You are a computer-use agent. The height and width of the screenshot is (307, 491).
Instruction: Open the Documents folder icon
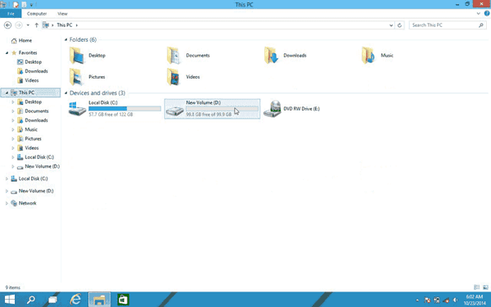173,56
